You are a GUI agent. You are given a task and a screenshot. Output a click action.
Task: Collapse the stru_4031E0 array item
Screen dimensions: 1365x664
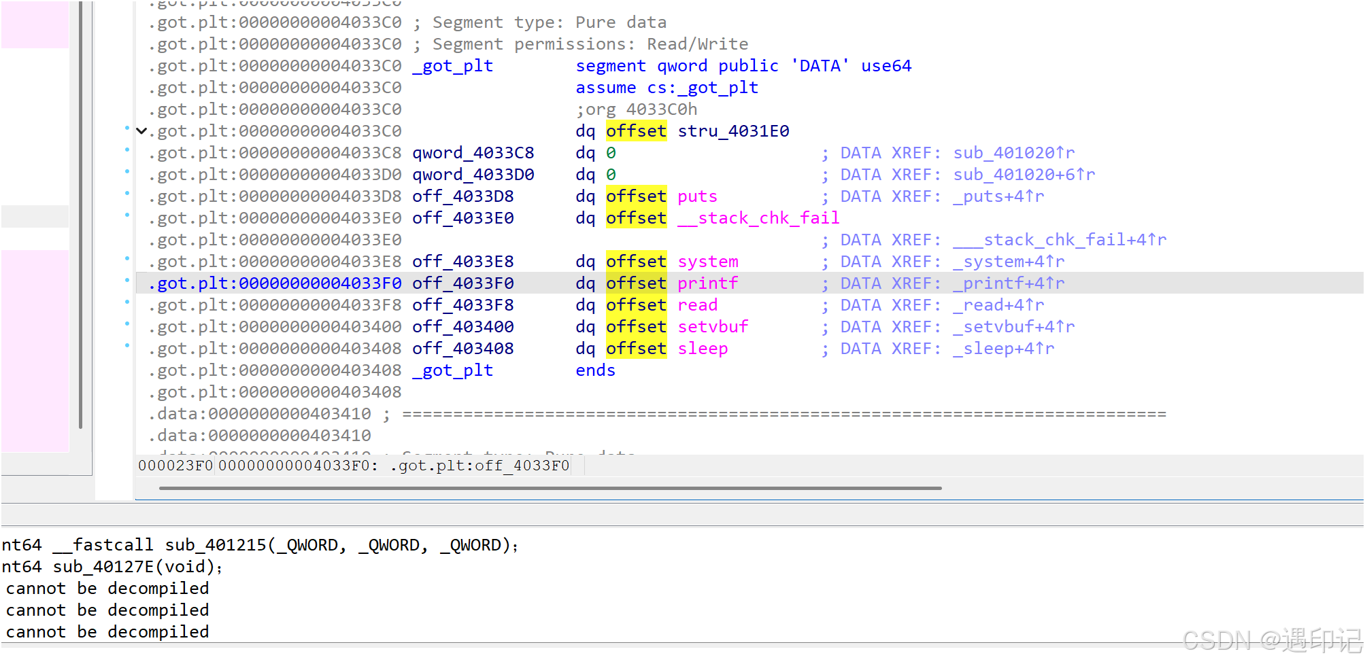tap(141, 130)
